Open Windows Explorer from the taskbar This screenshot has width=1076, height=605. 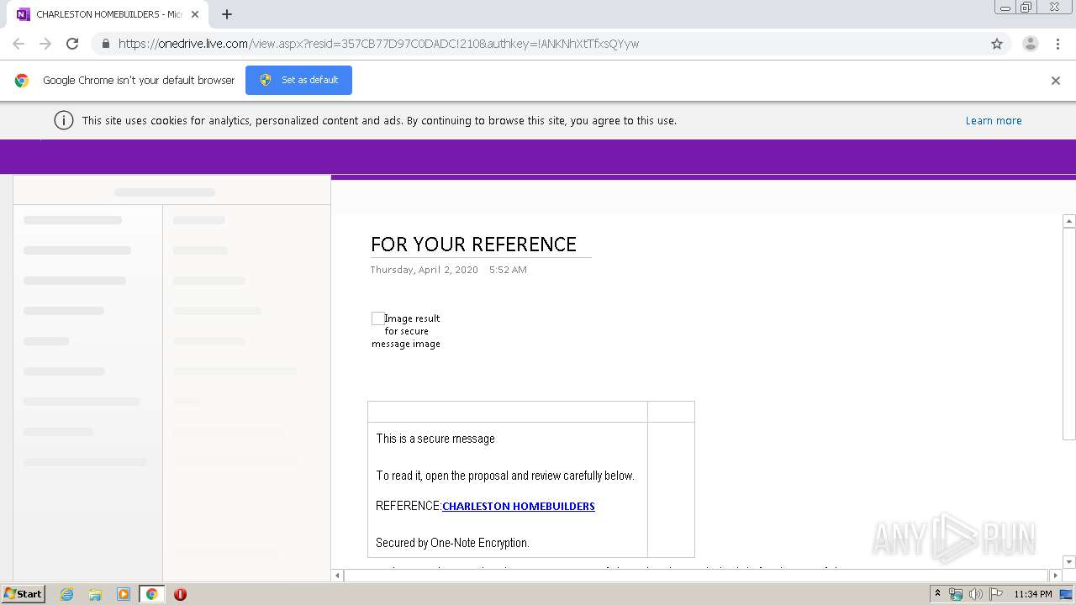95,594
